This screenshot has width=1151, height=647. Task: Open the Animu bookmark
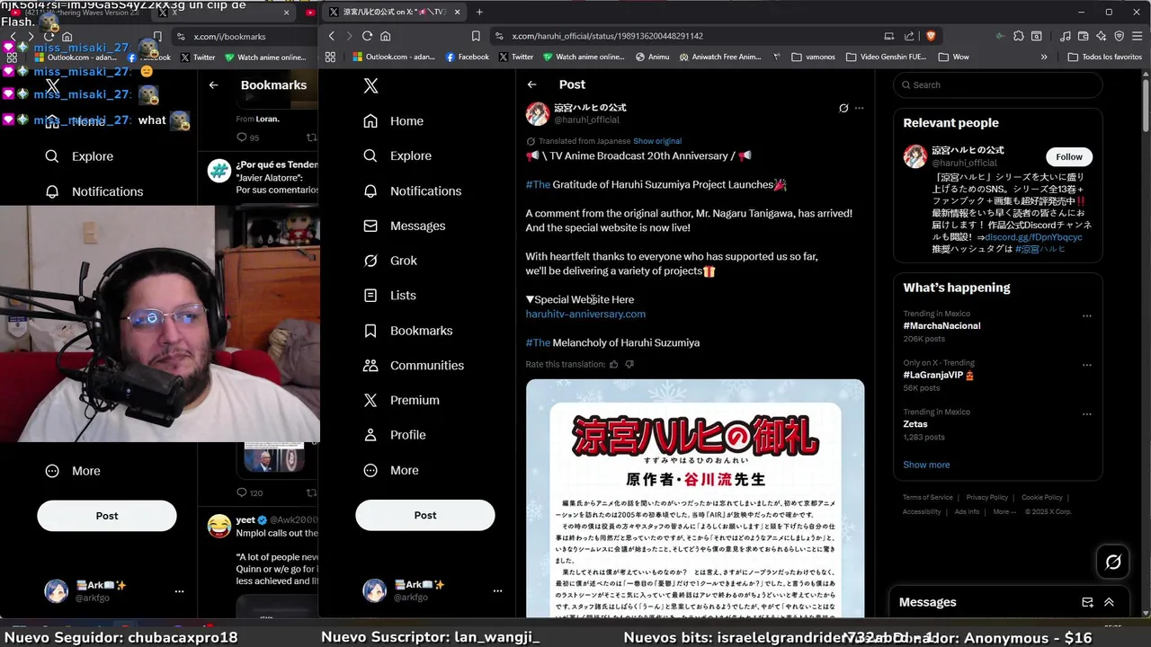[x=652, y=57]
